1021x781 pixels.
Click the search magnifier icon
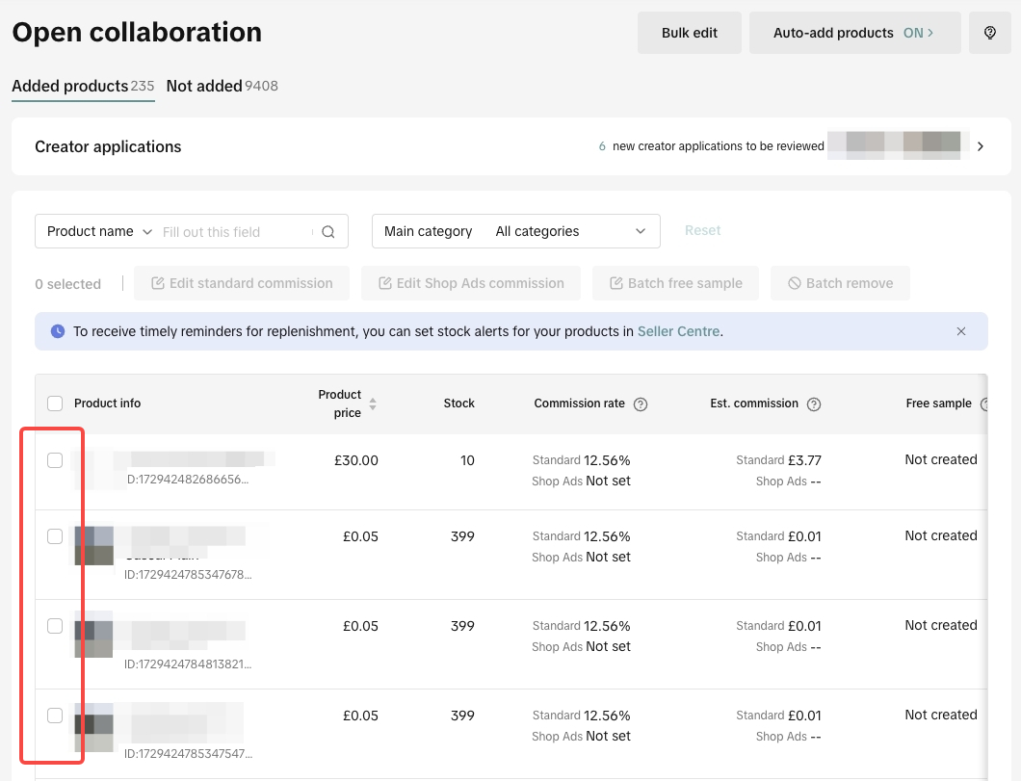(328, 232)
